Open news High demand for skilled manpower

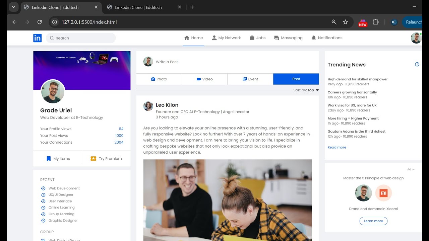[x=358, y=79]
